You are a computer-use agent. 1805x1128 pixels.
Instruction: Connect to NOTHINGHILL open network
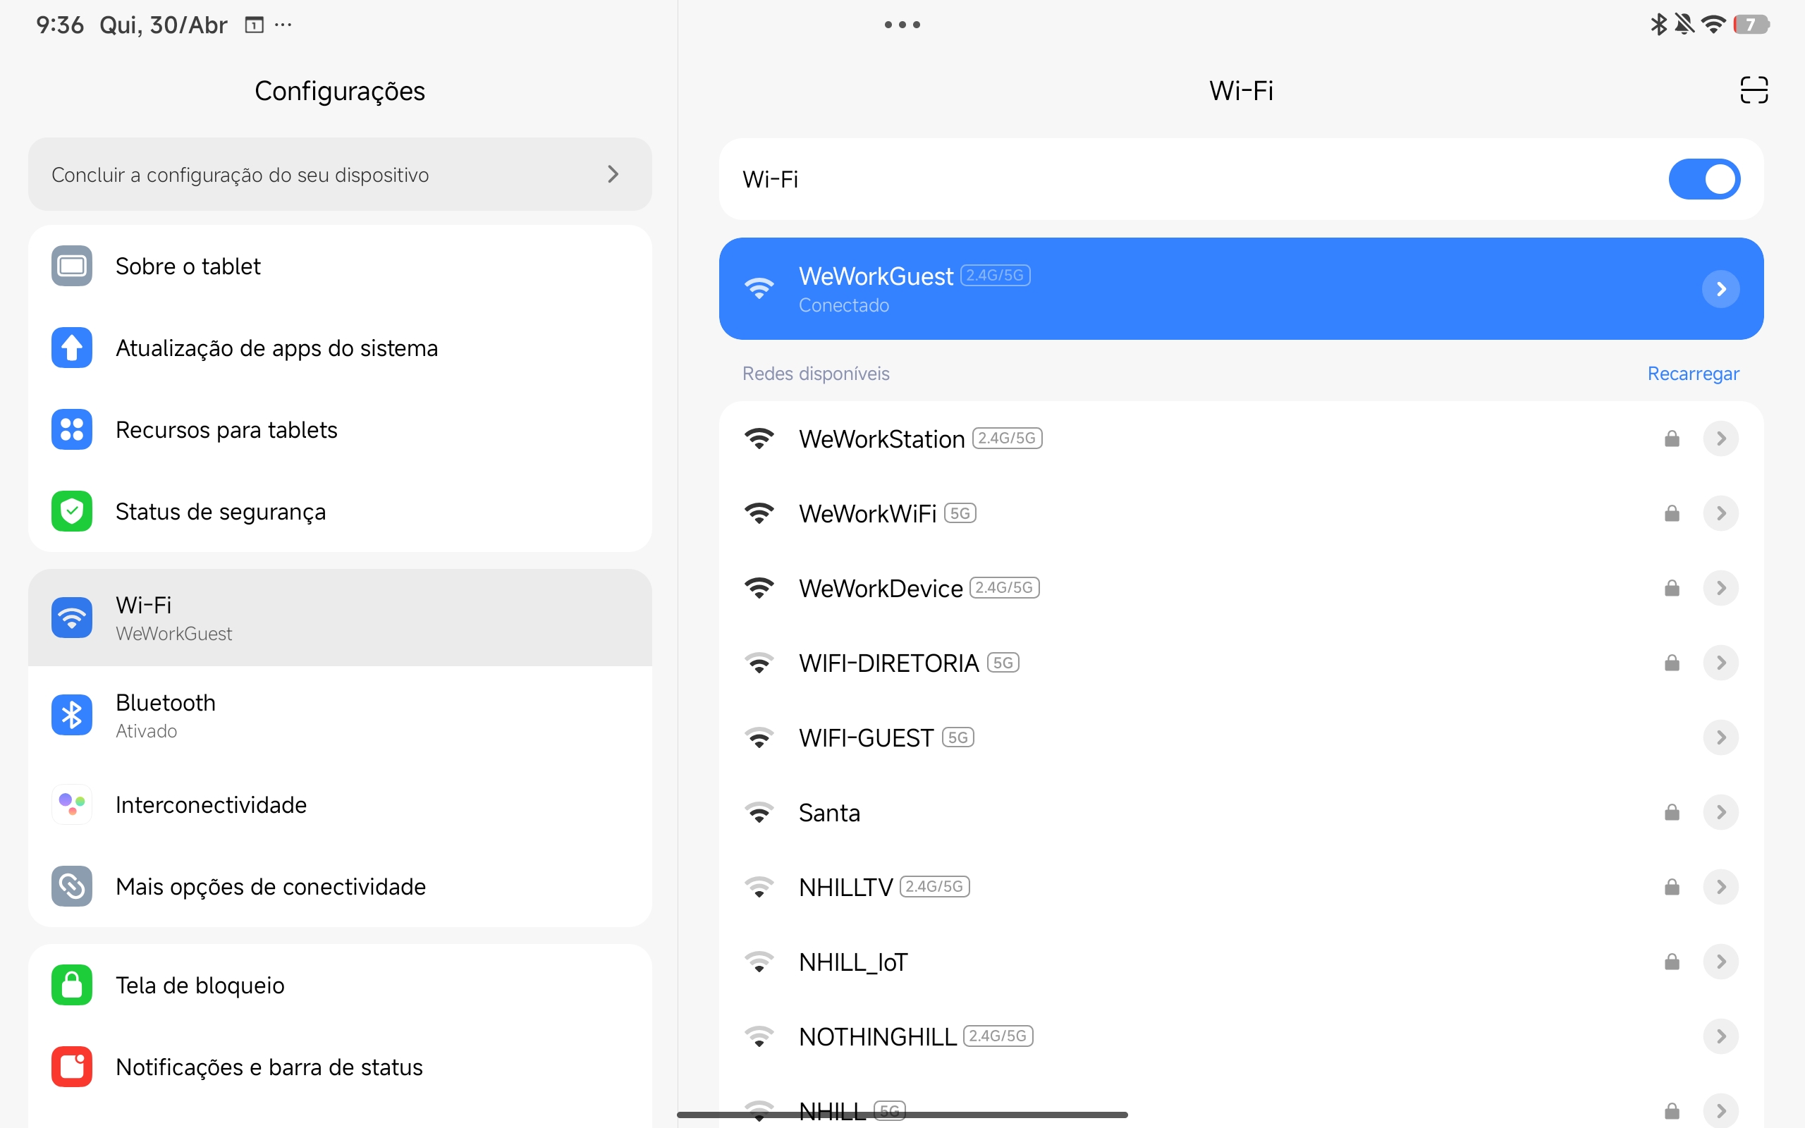(1241, 1036)
